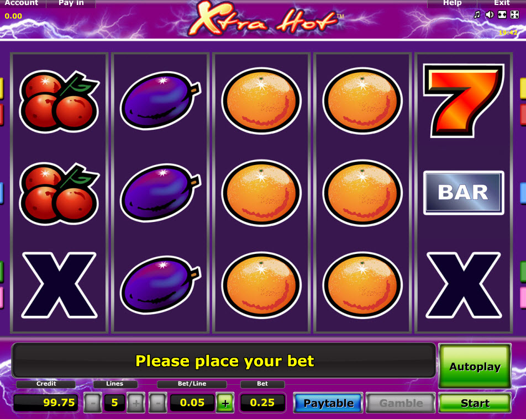Screen dimensions: 526x419
Task: Open the Paytable
Action: pyautogui.click(x=328, y=402)
